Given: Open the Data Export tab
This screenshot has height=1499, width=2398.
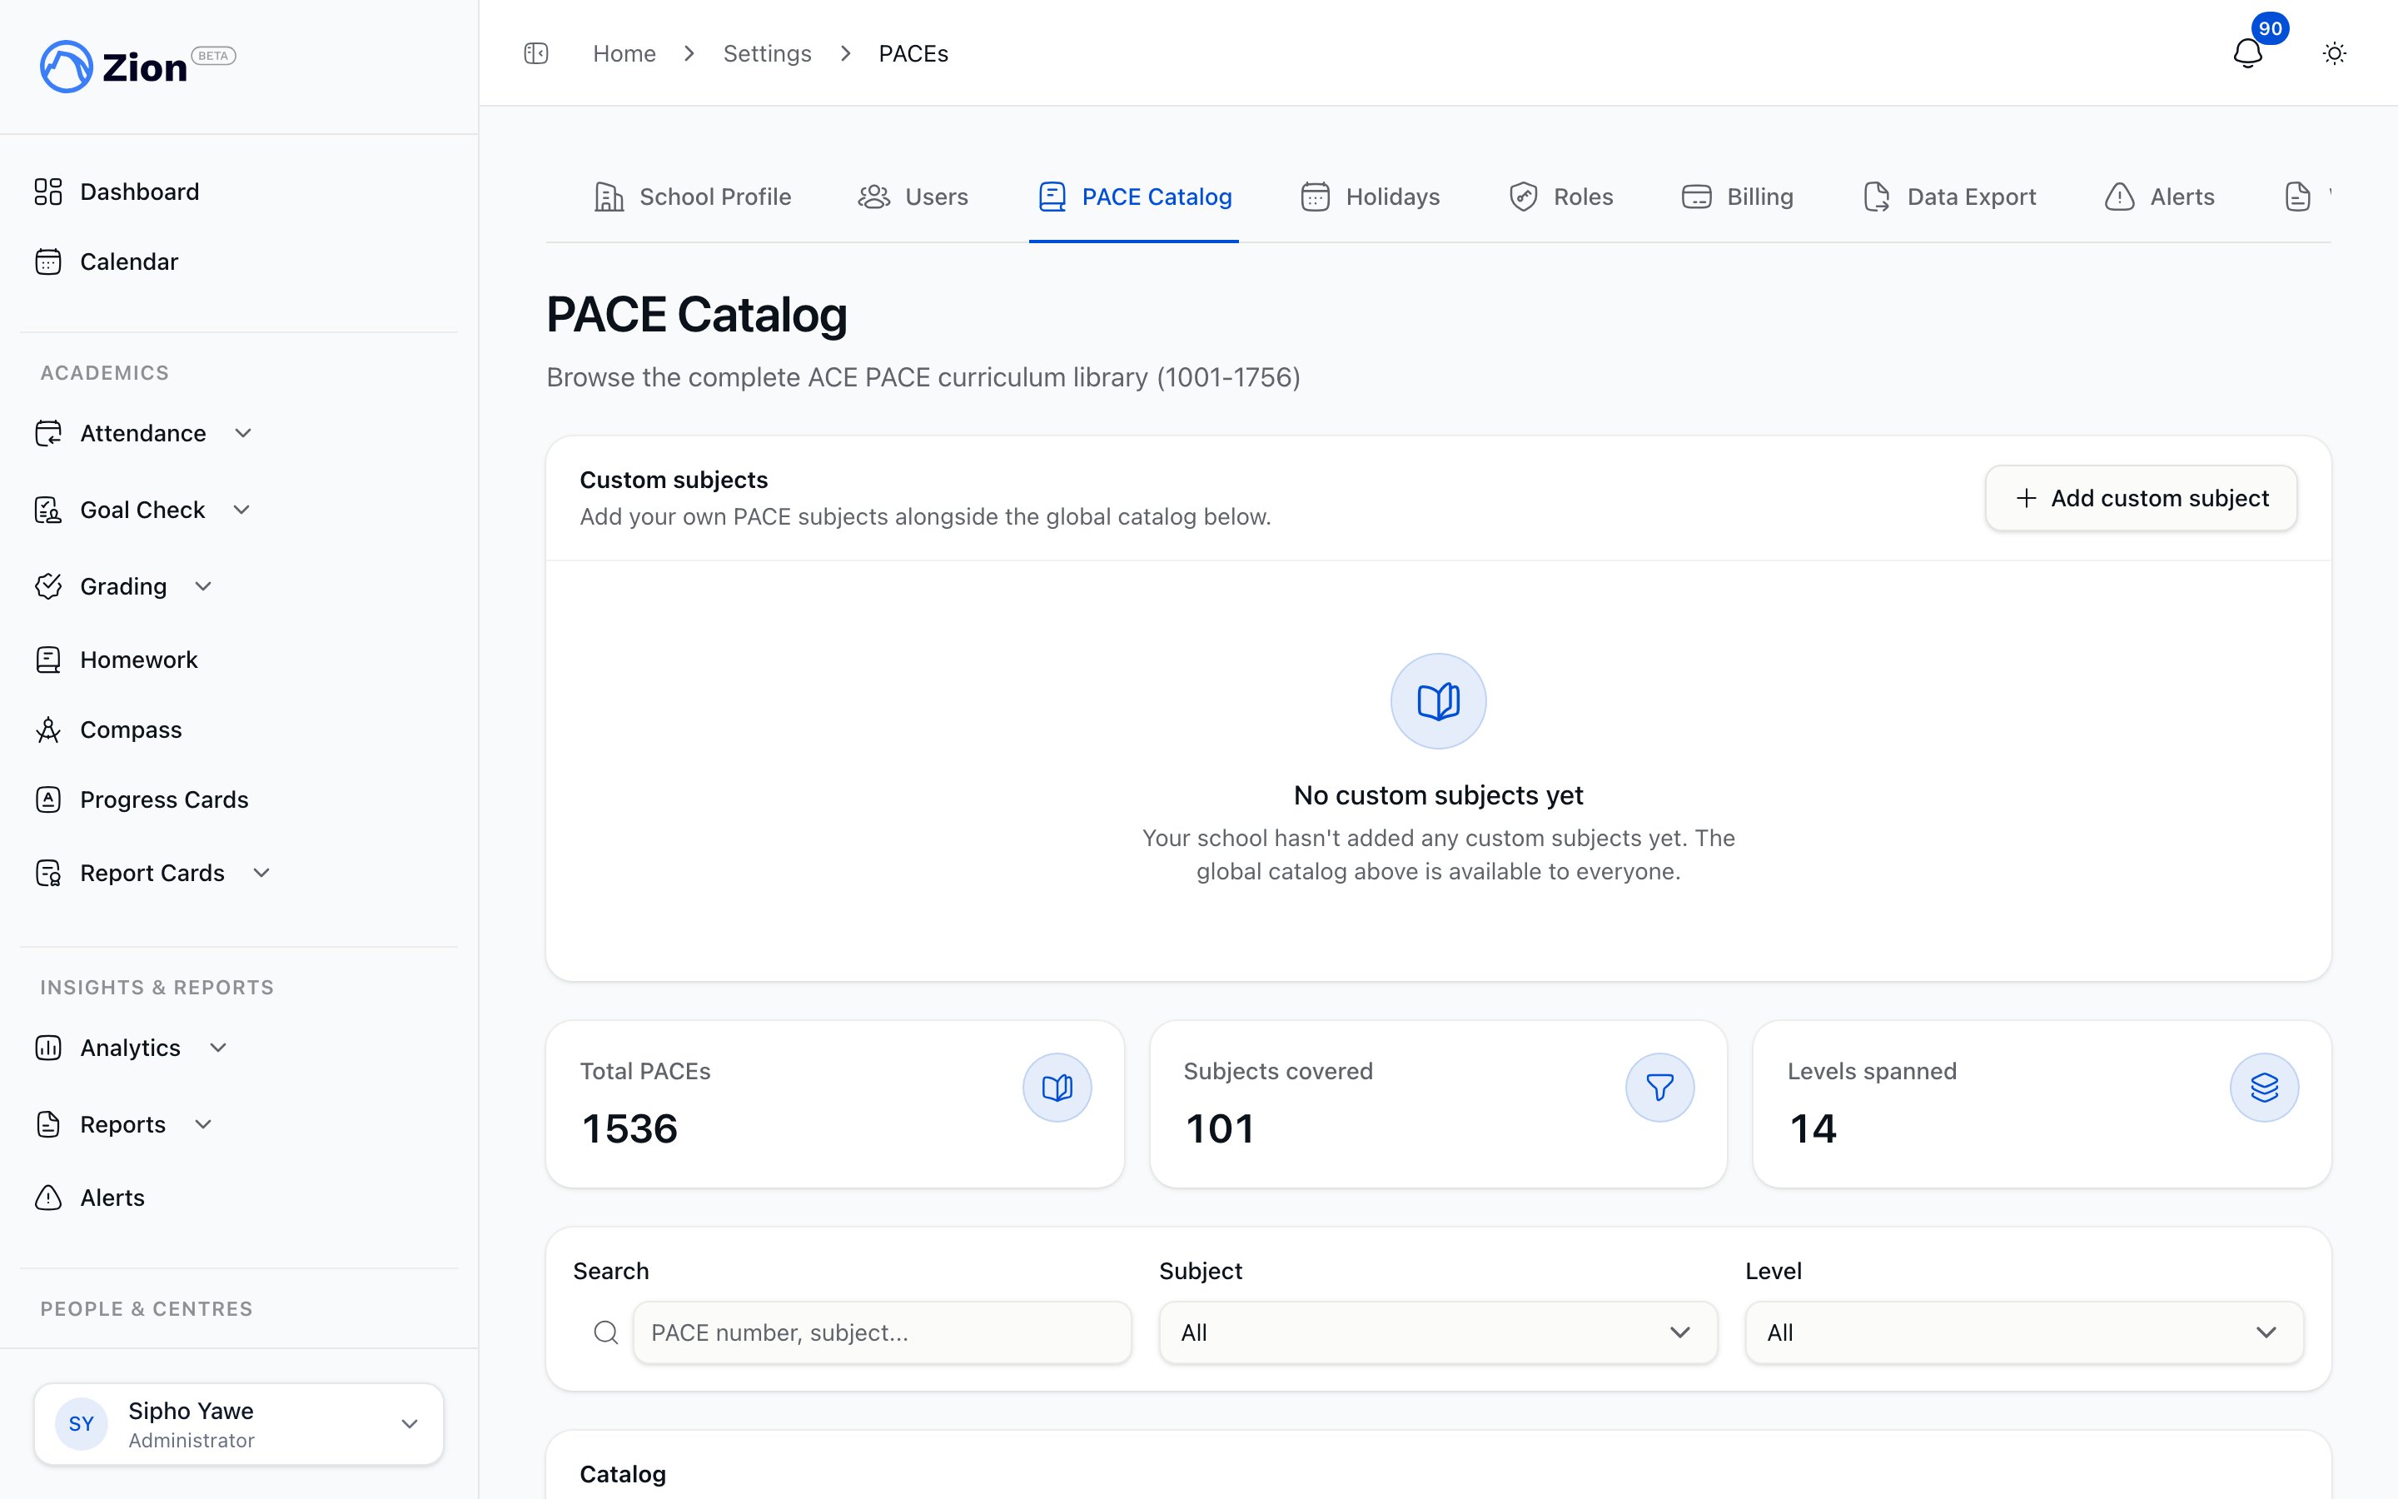Looking at the screenshot, I should tap(1949, 197).
